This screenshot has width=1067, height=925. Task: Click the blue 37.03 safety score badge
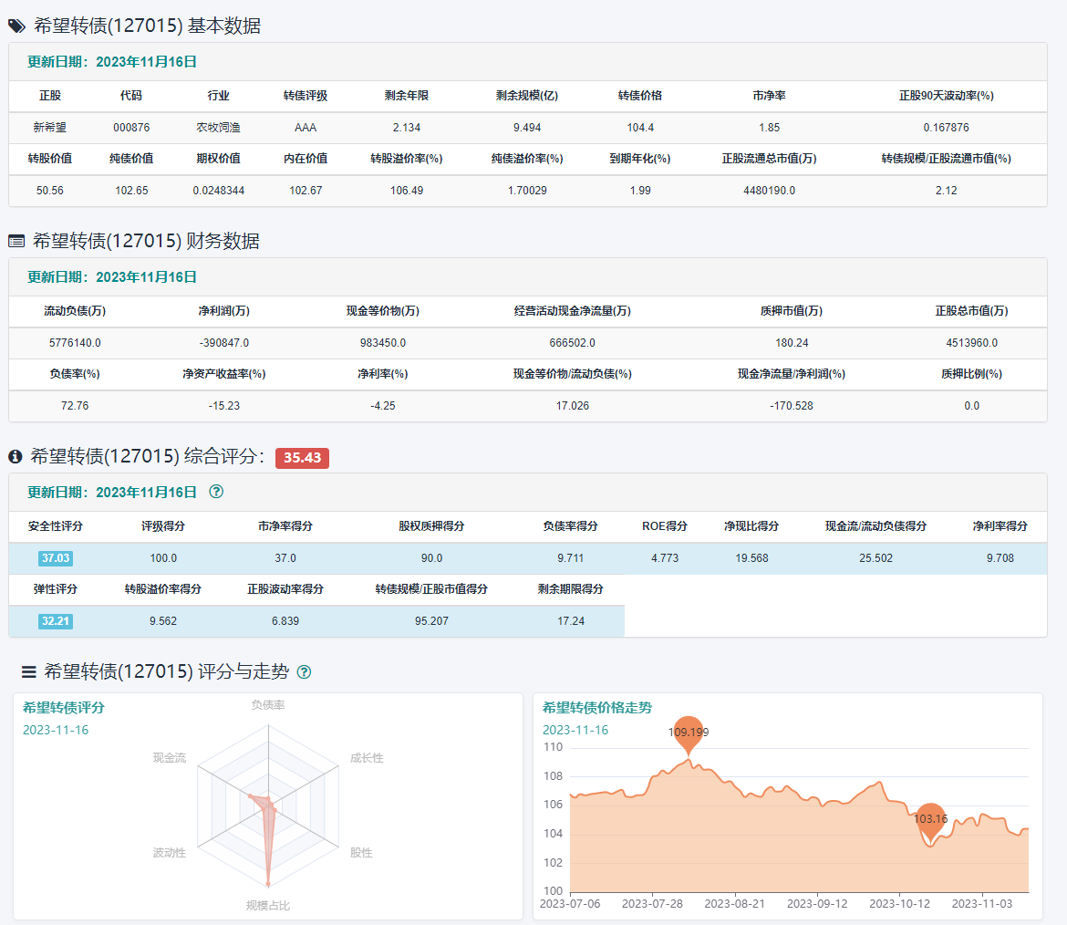click(55, 558)
